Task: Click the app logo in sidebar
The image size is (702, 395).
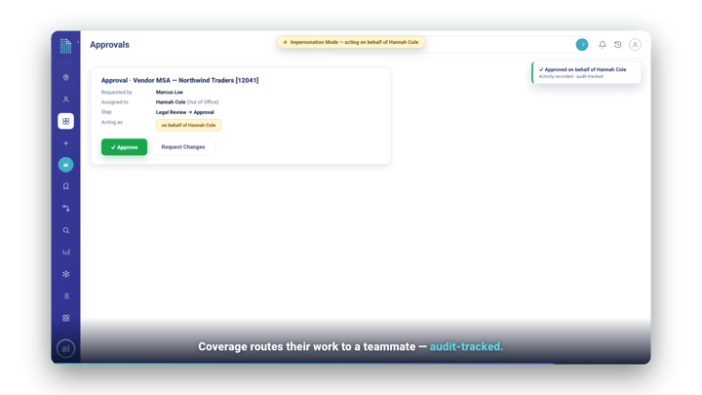Action: pos(66,45)
